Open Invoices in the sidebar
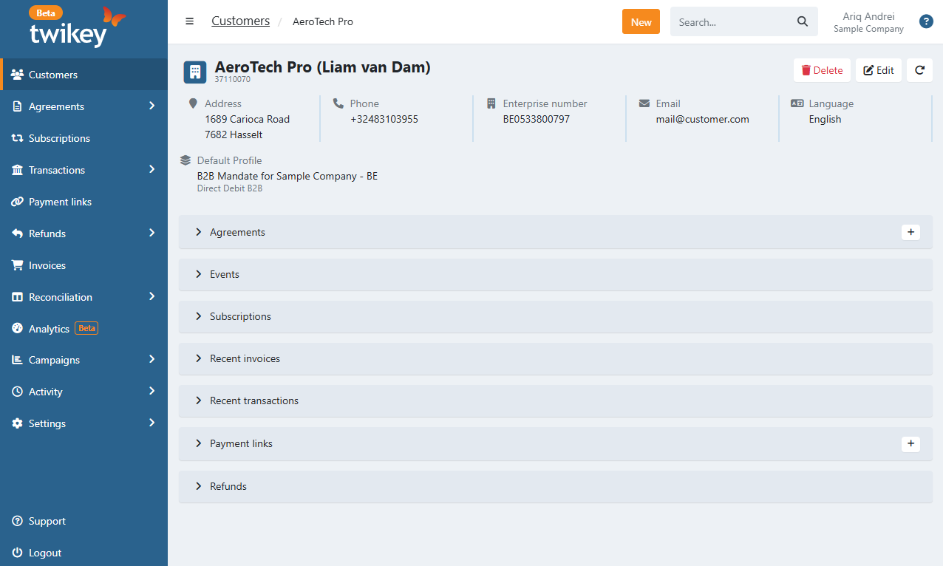The image size is (943, 566). (47, 265)
